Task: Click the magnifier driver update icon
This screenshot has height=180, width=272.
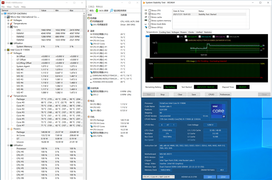Action: [x=112, y=11]
